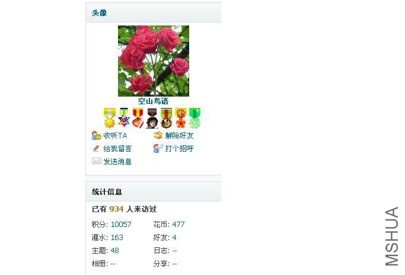Click the yellow sun smiley medal

tap(110, 118)
